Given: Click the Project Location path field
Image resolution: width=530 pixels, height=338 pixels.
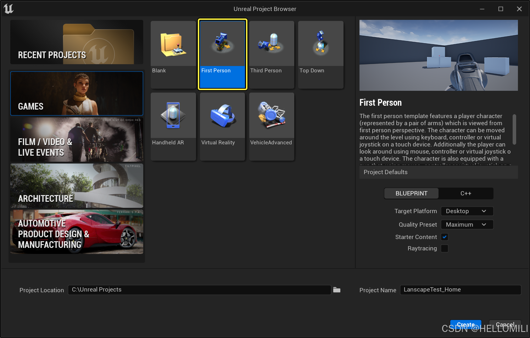Looking at the screenshot, I should pyautogui.click(x=200, y=290).
